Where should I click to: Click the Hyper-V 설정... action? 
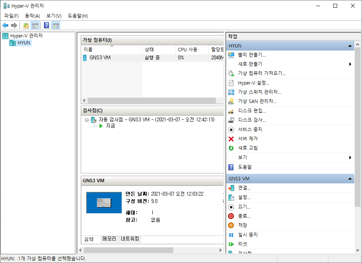coord(253,83)
